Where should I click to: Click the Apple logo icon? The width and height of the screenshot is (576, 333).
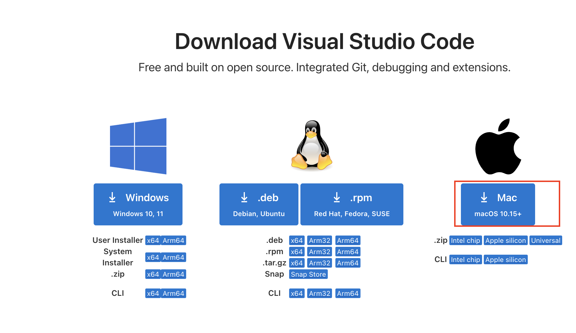pyautogui.click(x=498, y=146)
